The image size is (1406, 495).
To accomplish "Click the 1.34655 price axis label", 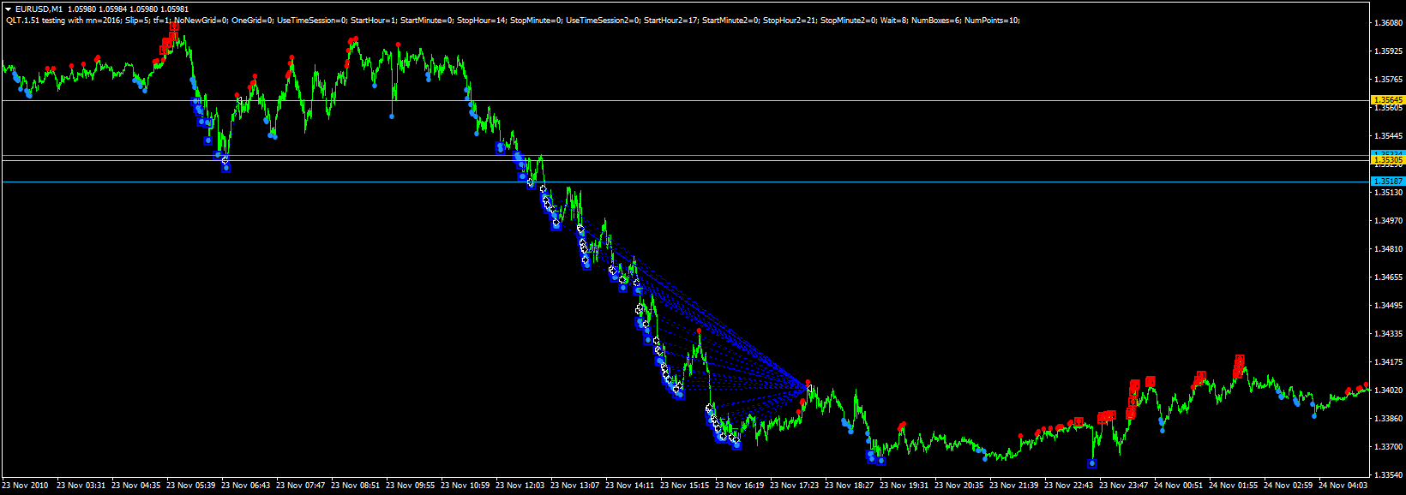I will click(1389, 277).
